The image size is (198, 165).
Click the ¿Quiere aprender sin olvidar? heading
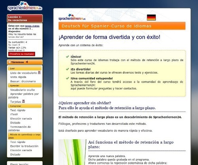85,103
